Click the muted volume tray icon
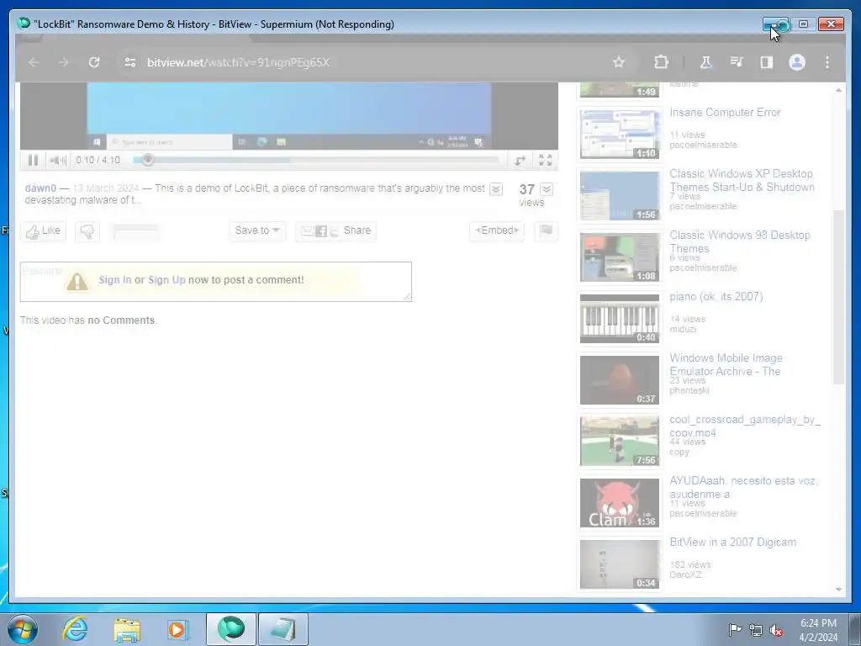This screenshot has height=646, width=861. pyautogui.click(x=776, y=630)
